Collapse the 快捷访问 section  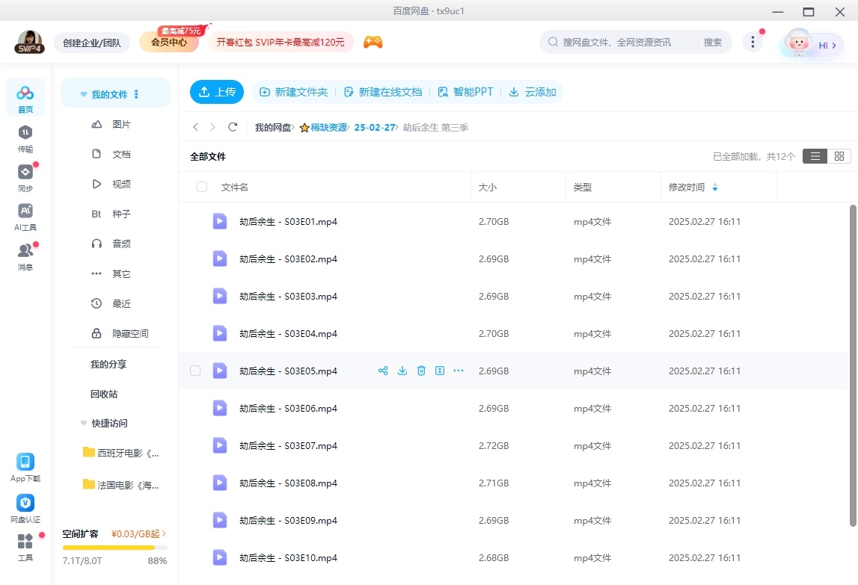[x=83, y=423]
